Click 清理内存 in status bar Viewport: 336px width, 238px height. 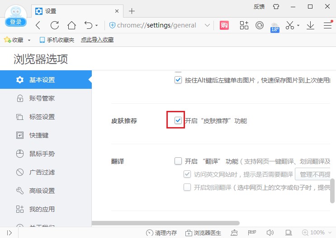tap(161, 233)
